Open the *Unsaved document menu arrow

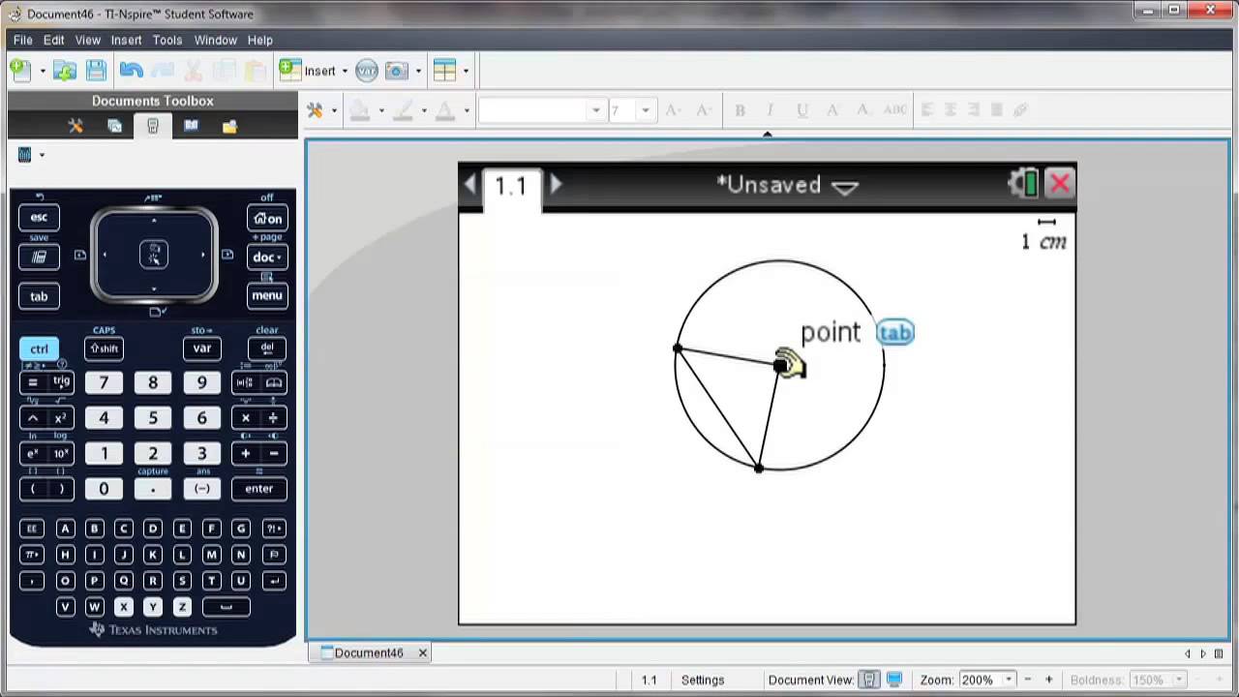[845, 187]
